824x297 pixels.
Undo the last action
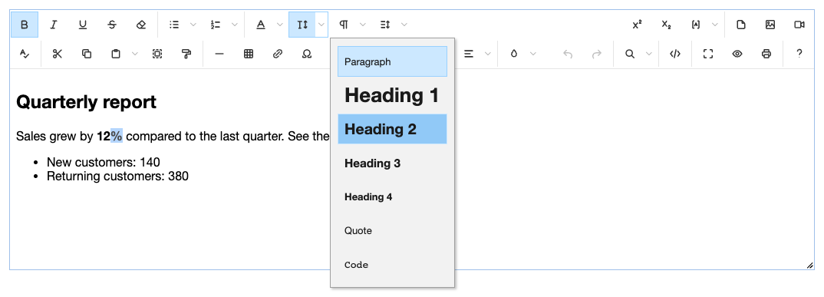pos(568,54)
